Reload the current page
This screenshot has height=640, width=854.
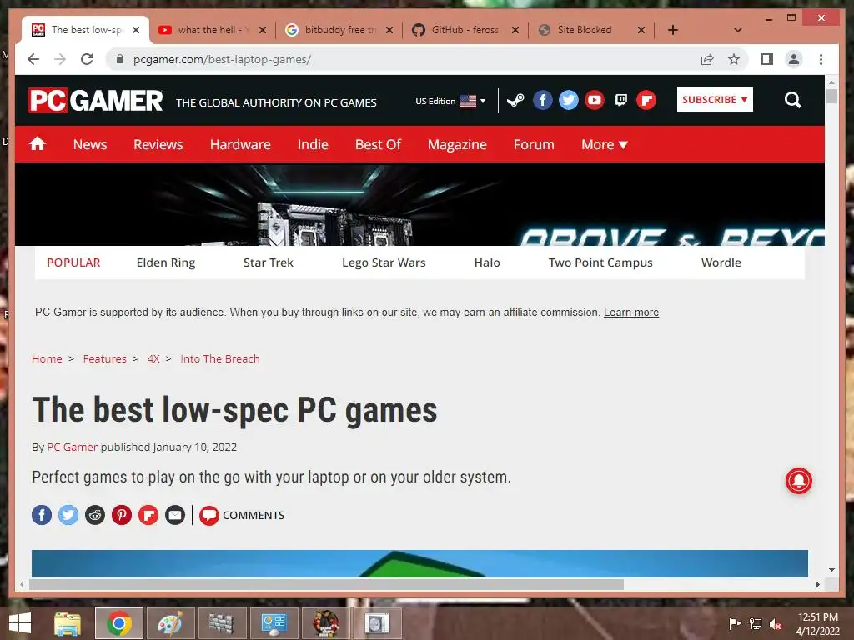(87, 59)
